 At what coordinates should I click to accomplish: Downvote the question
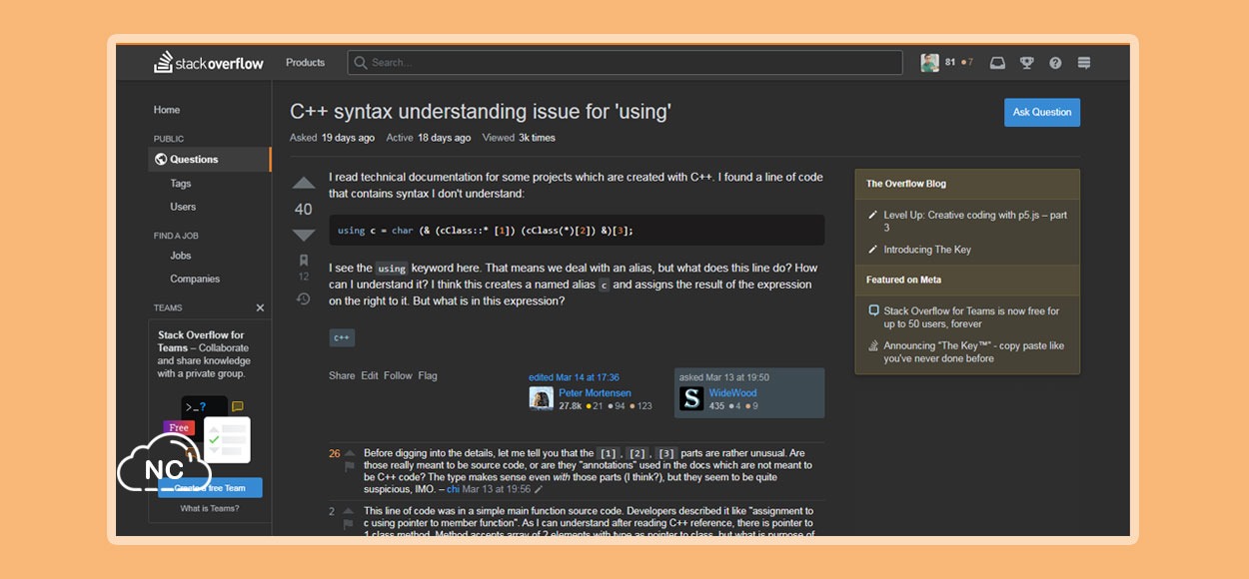point(304,235)
